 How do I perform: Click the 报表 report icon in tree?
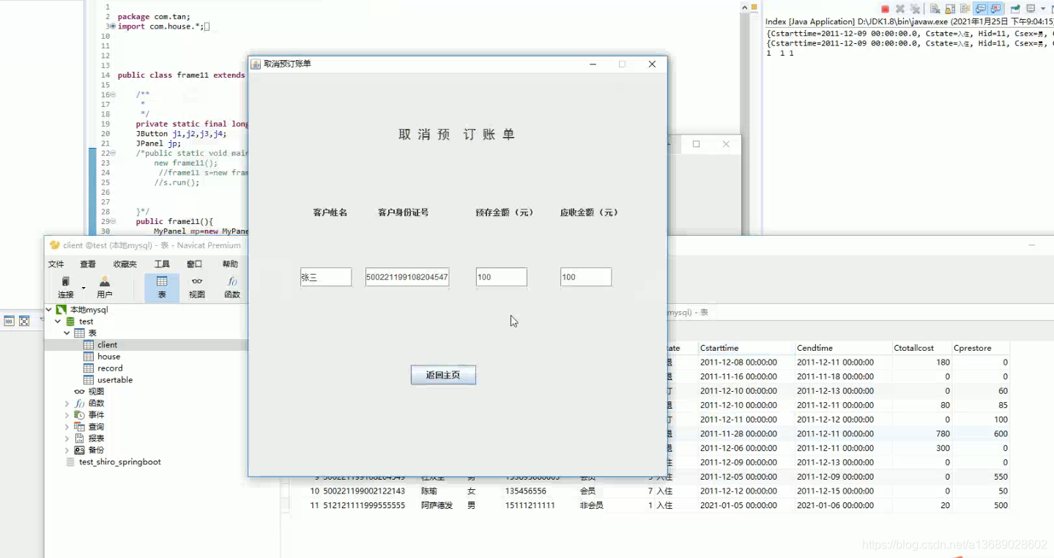(79, 439)
